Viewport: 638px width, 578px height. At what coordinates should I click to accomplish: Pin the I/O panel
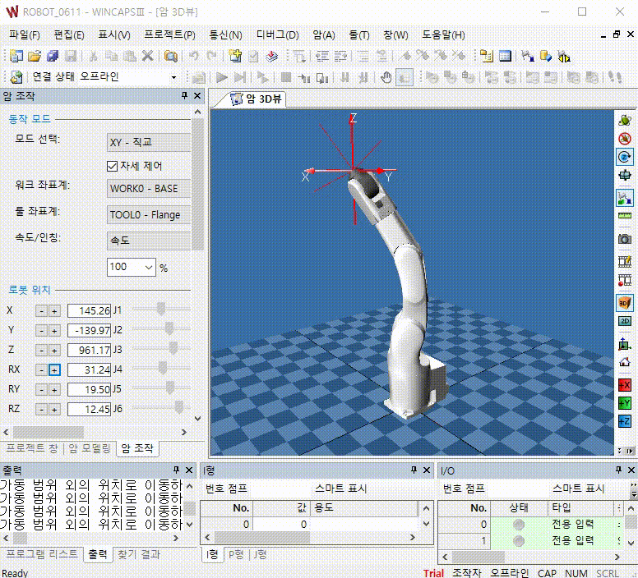(x=618, y=470)
